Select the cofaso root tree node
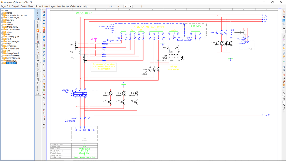 [6, 10]
